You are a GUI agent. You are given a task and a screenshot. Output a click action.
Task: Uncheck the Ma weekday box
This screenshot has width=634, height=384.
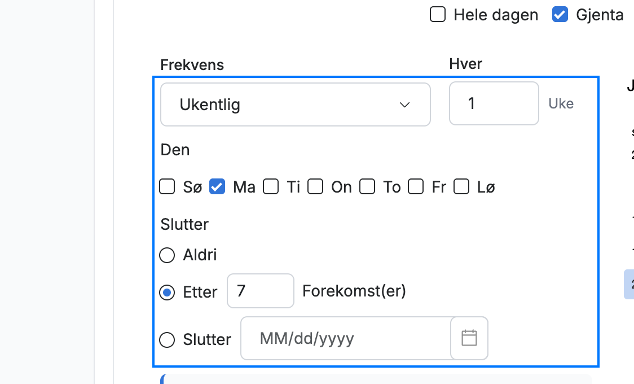click(x=217, y=187)
